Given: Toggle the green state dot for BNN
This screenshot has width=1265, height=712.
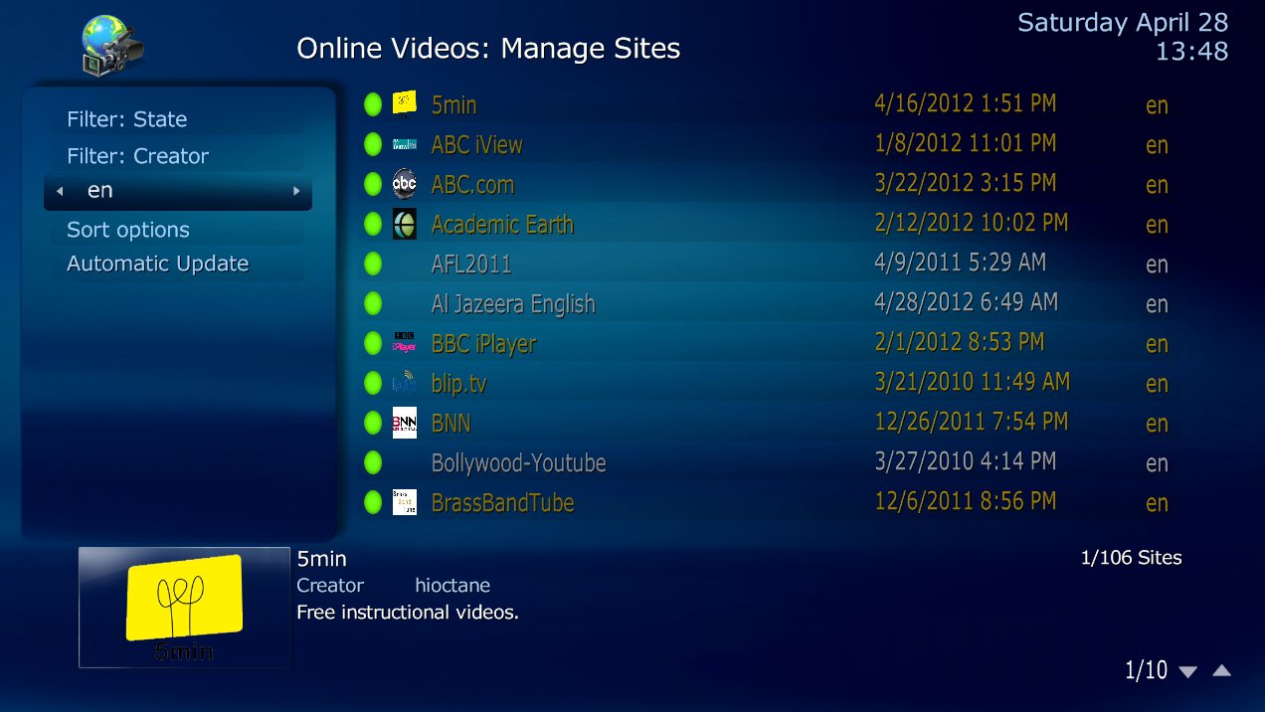Looking at the screenshot, I should [x=373, y=423].
